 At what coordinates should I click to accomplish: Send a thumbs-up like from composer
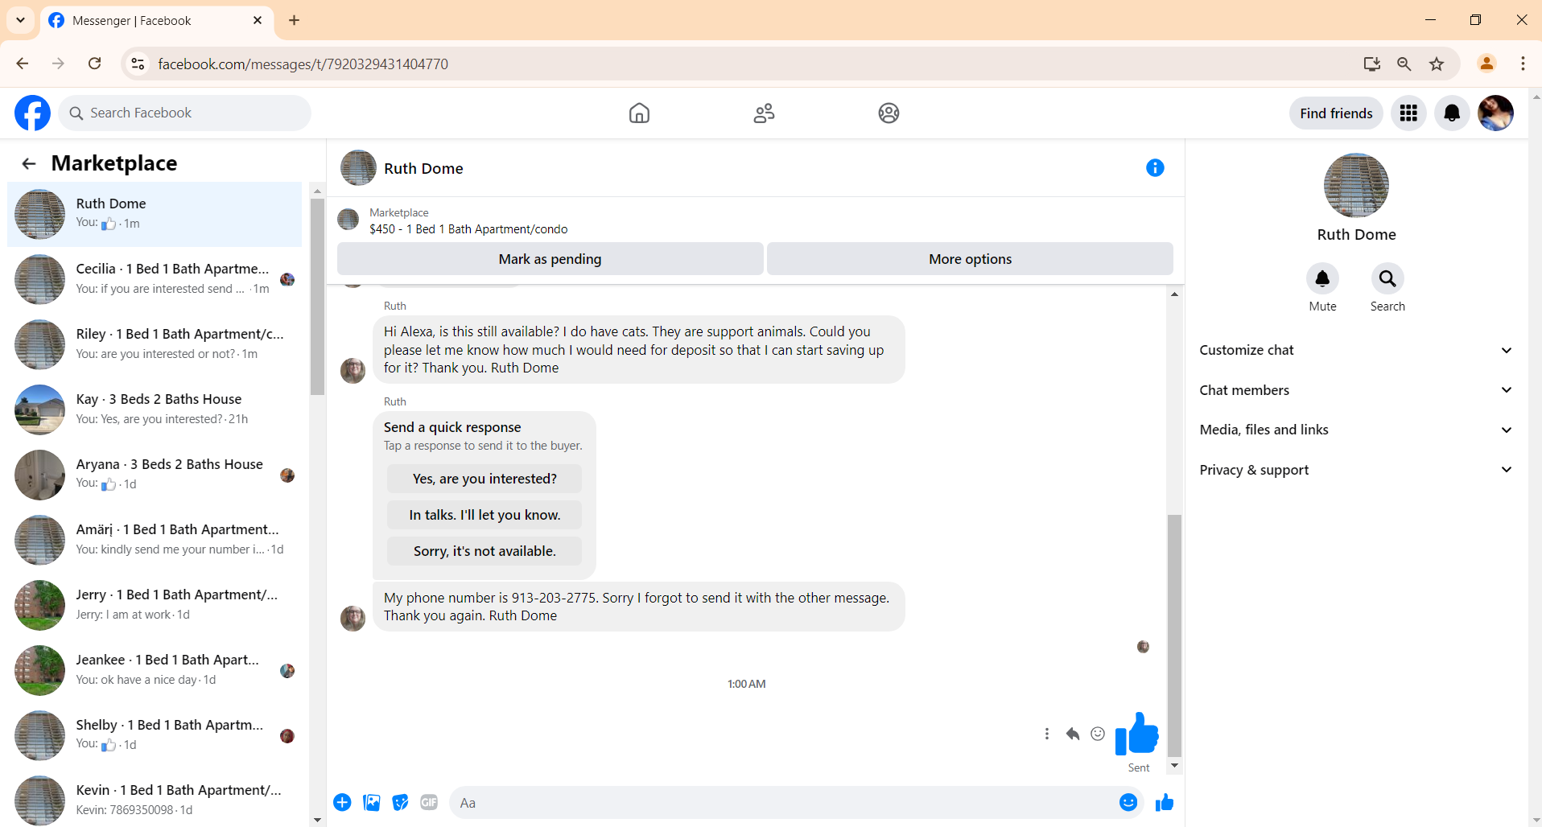point(1165,802)
